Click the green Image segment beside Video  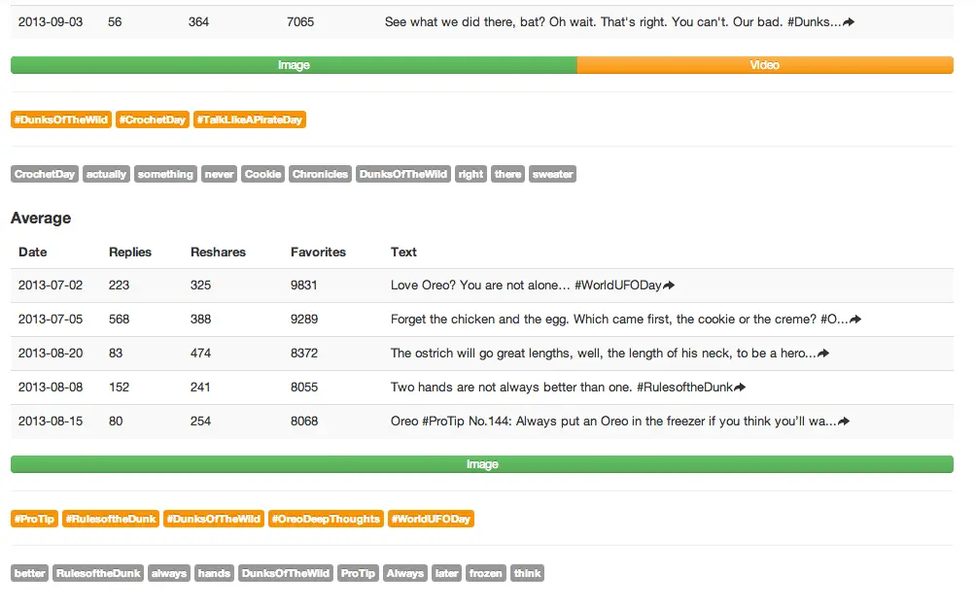pos(294,65)
